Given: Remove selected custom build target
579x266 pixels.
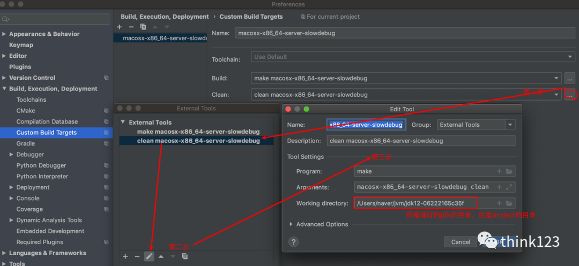Looking at the screenshot, I should pyautogui.click(x=131, y=27).
